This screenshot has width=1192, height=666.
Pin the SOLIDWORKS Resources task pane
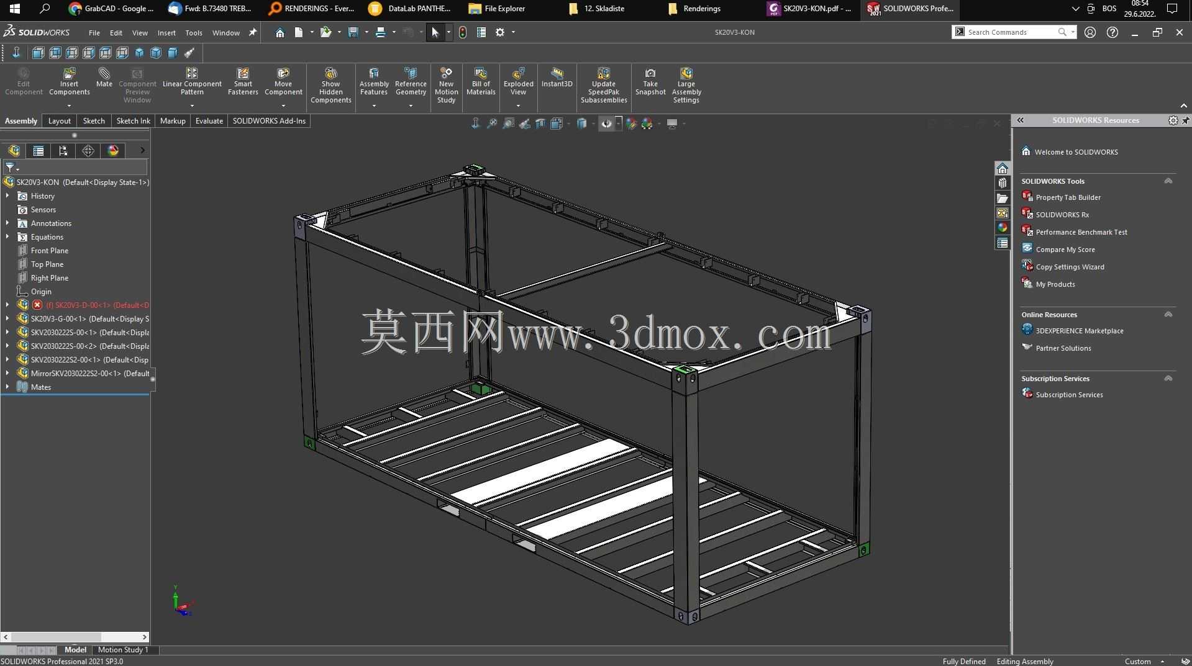(x=1186, y=120)
